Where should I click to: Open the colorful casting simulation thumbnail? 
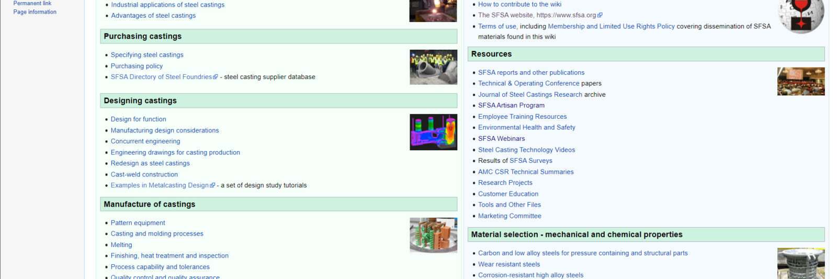433,132
